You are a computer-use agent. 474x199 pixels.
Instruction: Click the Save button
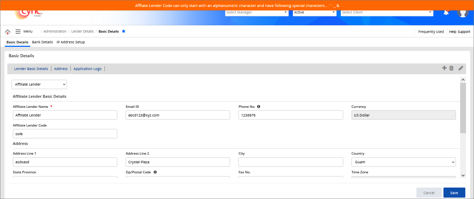pos(454,193)
